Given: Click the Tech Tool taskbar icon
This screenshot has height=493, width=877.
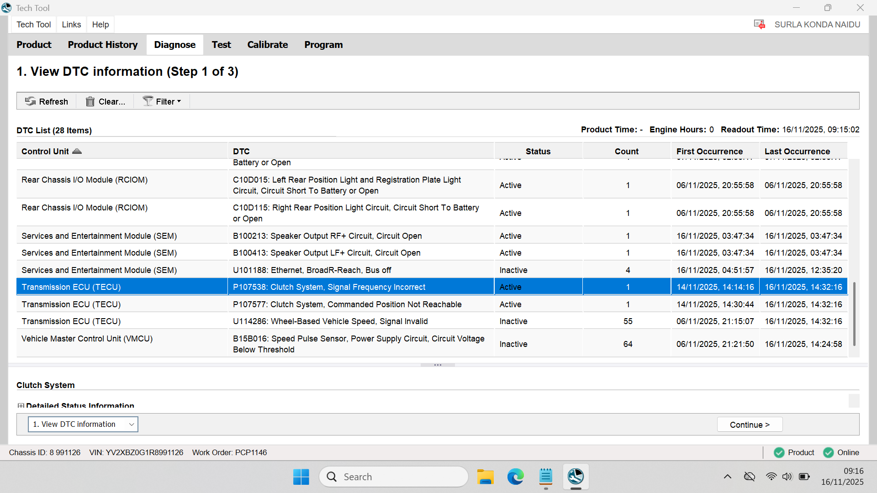Looking at the screenshot, I should [576, 477].
